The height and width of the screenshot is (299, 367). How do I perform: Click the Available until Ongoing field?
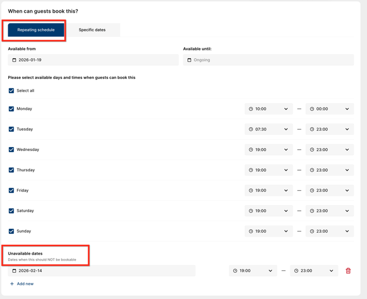[268, 60]
